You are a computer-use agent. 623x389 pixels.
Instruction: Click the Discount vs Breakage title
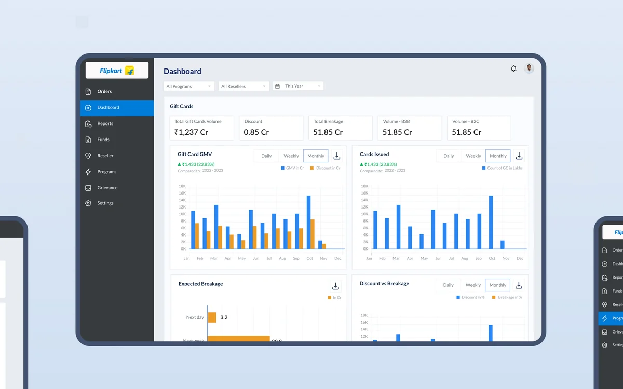384,284
